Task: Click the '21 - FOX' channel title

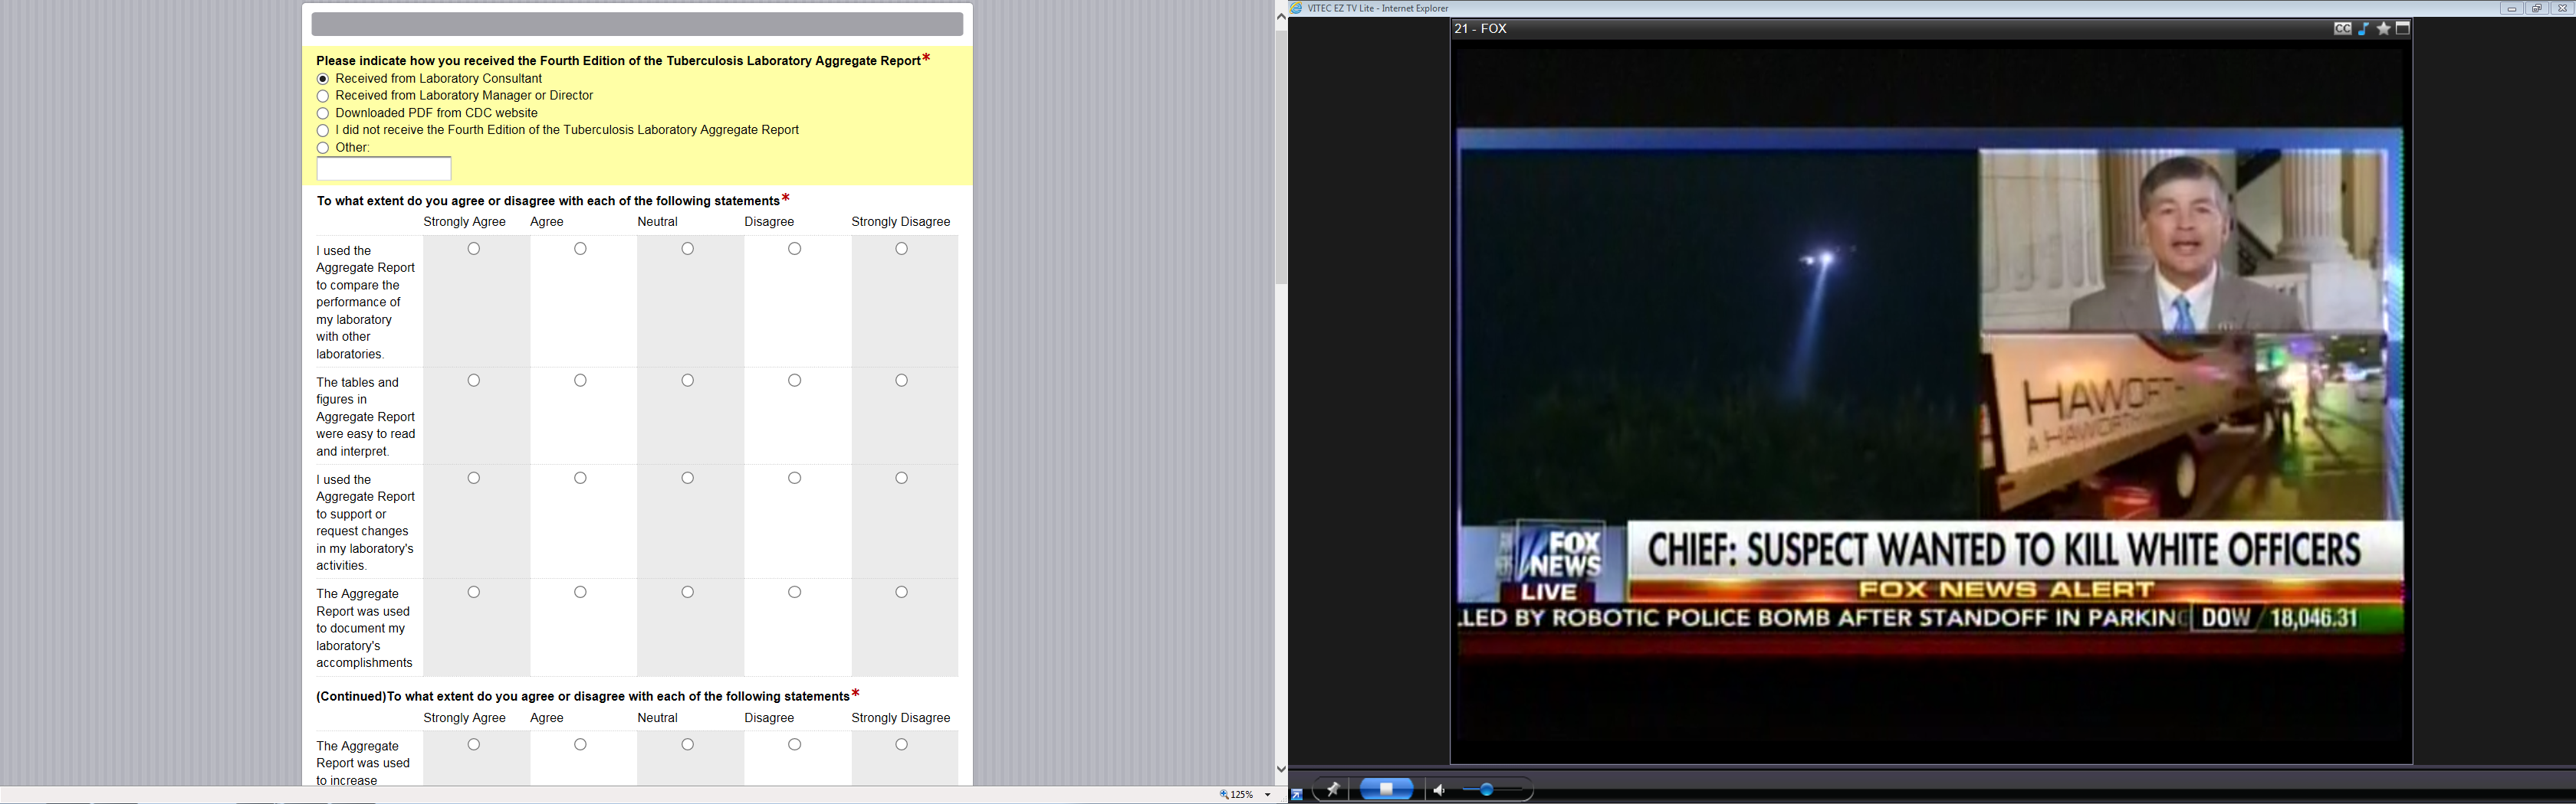Action: pos(1481,29)
